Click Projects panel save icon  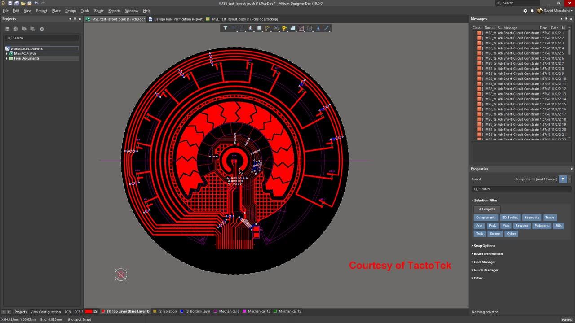click(7, 29)
